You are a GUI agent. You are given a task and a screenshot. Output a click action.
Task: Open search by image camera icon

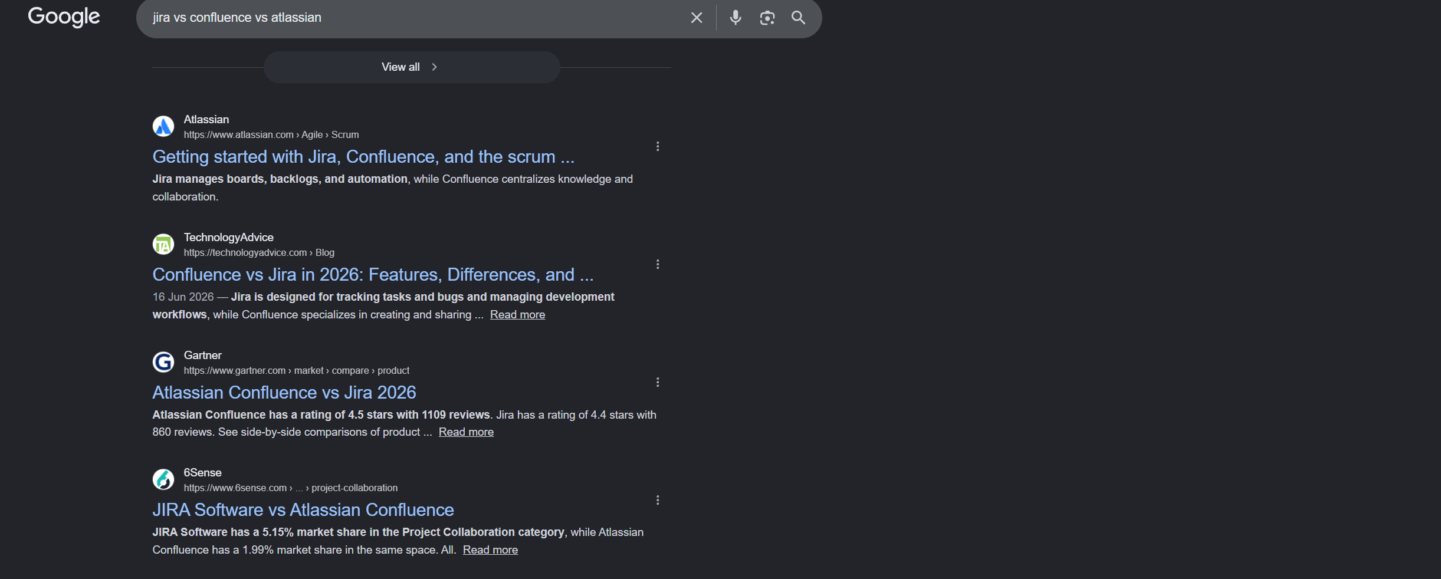[767, 18]
